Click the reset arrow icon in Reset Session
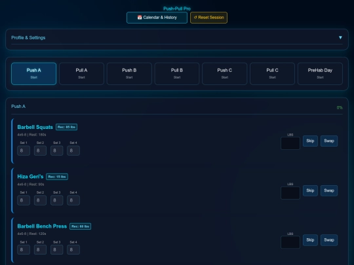Image resolution: width=354 pixels, height=265 pixels. [x=195, y=18]
